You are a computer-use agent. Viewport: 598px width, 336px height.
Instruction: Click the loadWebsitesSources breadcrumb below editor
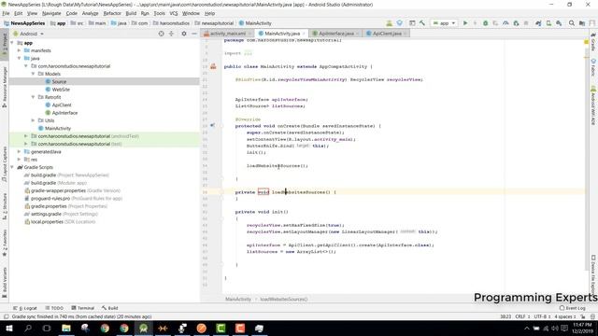[284, 300]
